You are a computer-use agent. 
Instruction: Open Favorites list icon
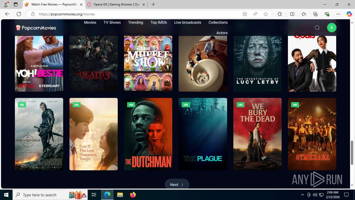304,14
